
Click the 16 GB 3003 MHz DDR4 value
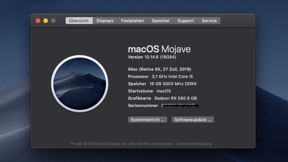[x=173, y=84]
